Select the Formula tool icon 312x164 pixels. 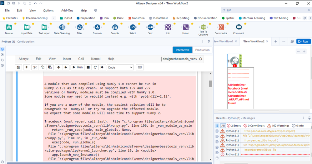click(97, 27)
